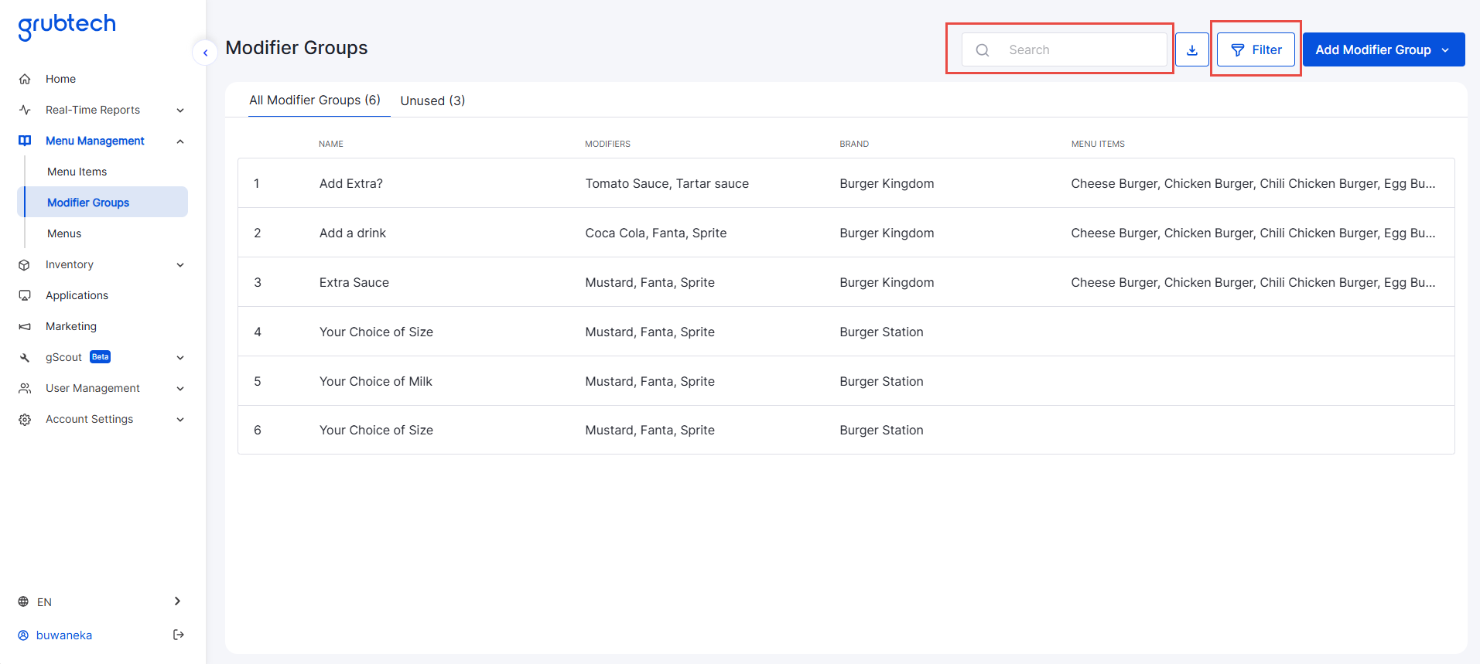This screenshot has height=664, width=1480.
Task: Click the User Management people icon
Action: (25, 388)
